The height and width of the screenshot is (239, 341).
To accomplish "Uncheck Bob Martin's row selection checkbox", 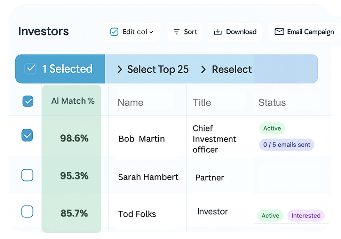I will [27, 136].
